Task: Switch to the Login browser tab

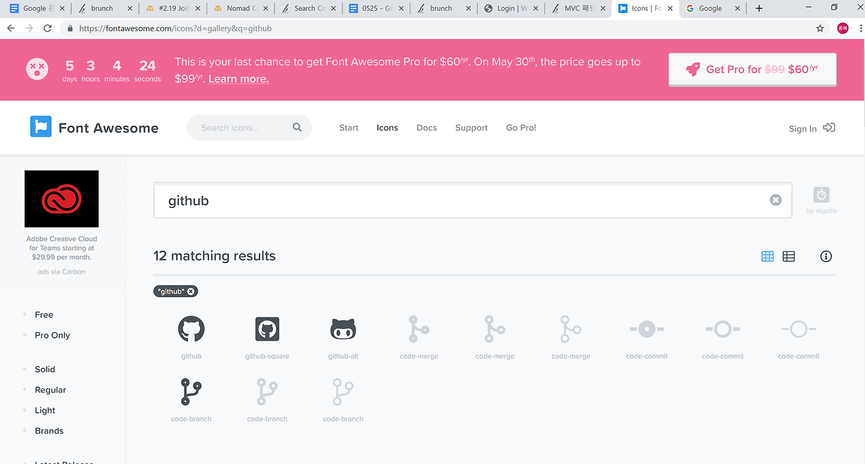Action: (512, 8)
